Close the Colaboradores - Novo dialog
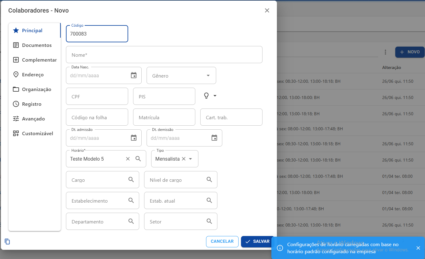This screenshot has height=259, width=425. click(267, 10)
